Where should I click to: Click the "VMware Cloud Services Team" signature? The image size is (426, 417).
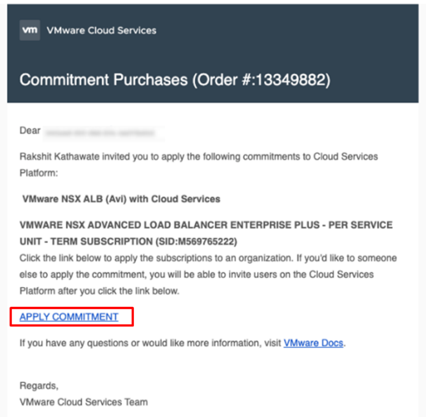[x=84, y=402]
